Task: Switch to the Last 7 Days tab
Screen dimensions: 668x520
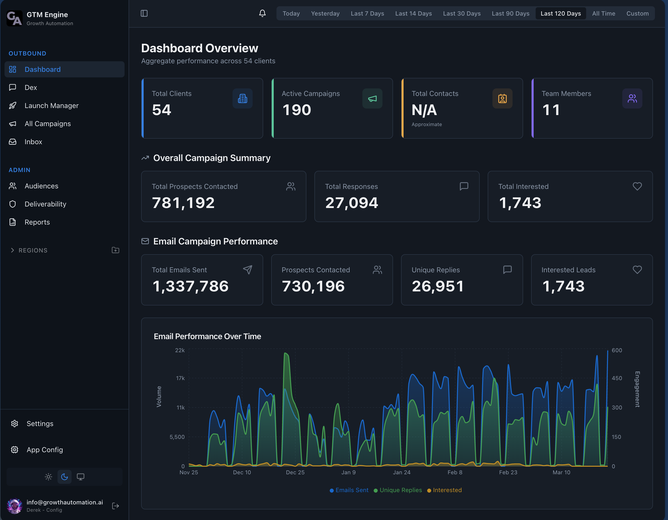Action: (x=367, y=13)
